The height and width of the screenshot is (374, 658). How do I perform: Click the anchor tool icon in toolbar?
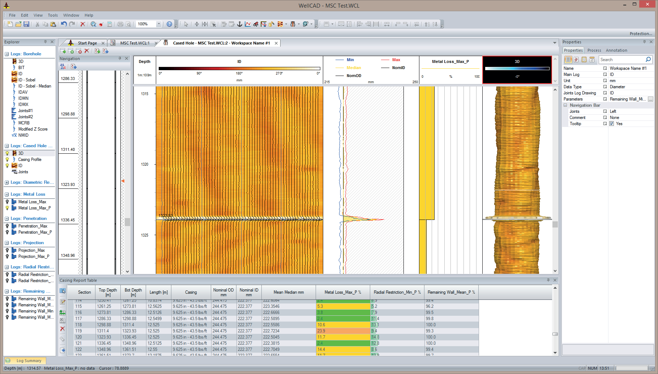pos(239,24)
